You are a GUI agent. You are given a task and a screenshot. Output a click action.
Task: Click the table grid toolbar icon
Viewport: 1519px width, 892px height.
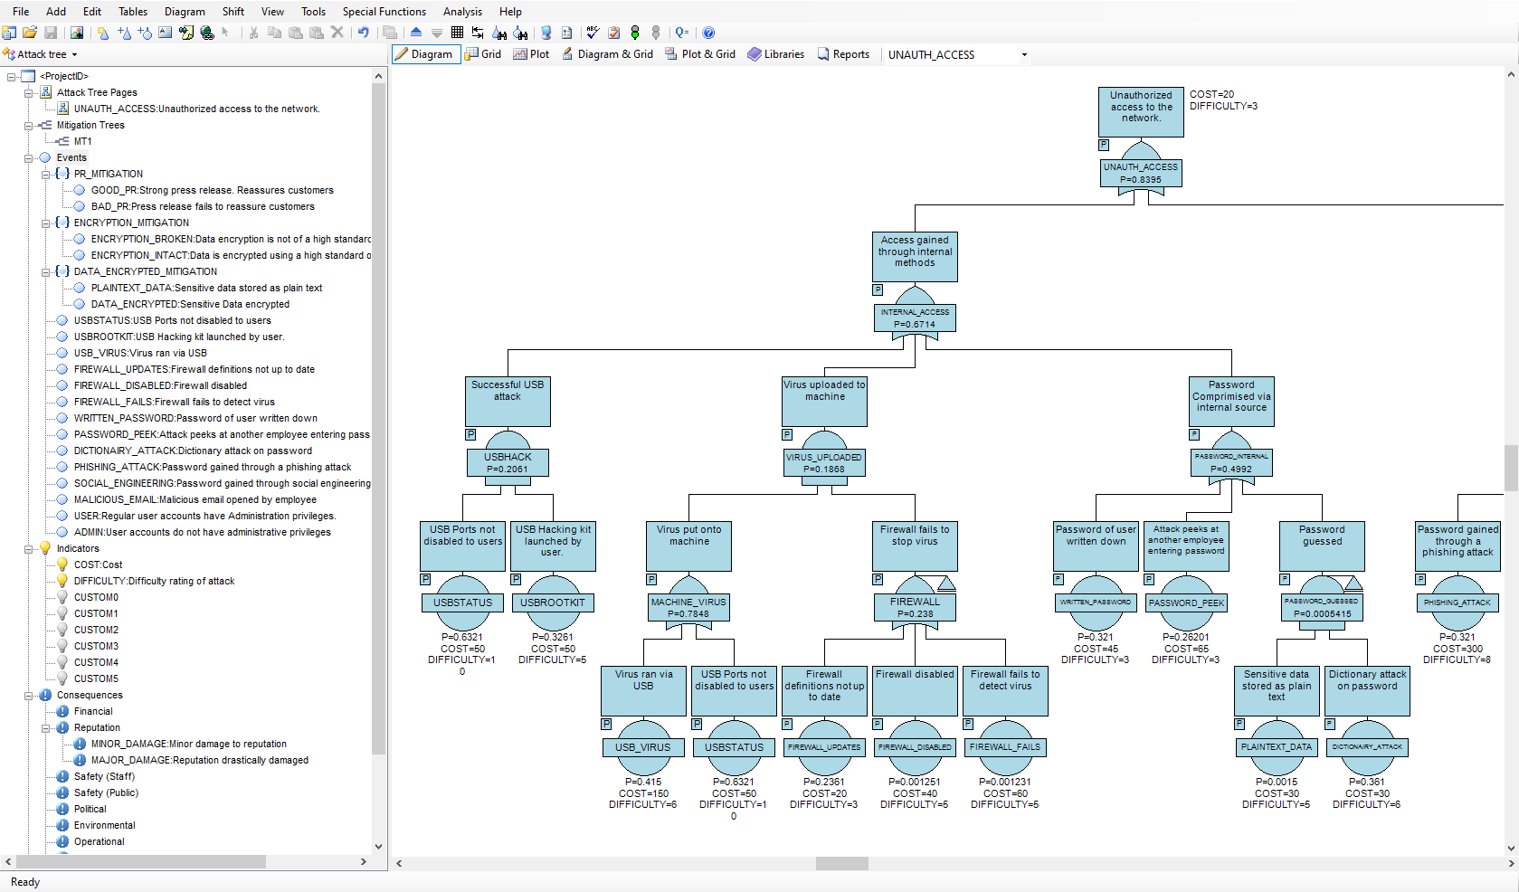pos(457,33)
